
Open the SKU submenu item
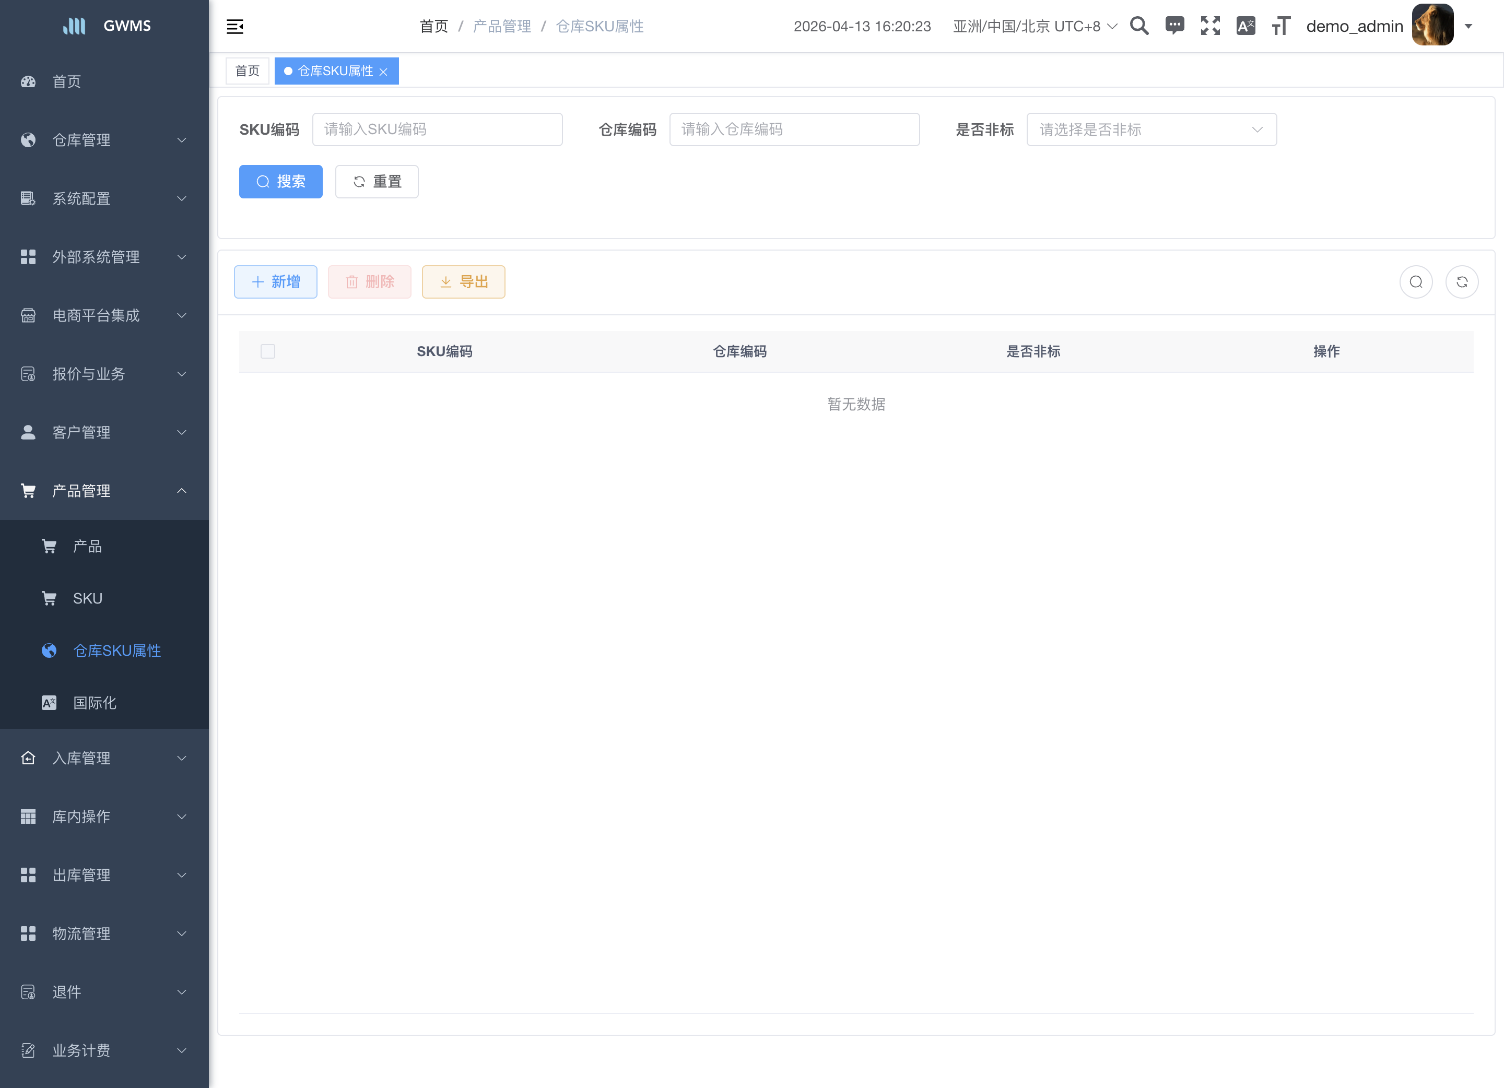104,598
